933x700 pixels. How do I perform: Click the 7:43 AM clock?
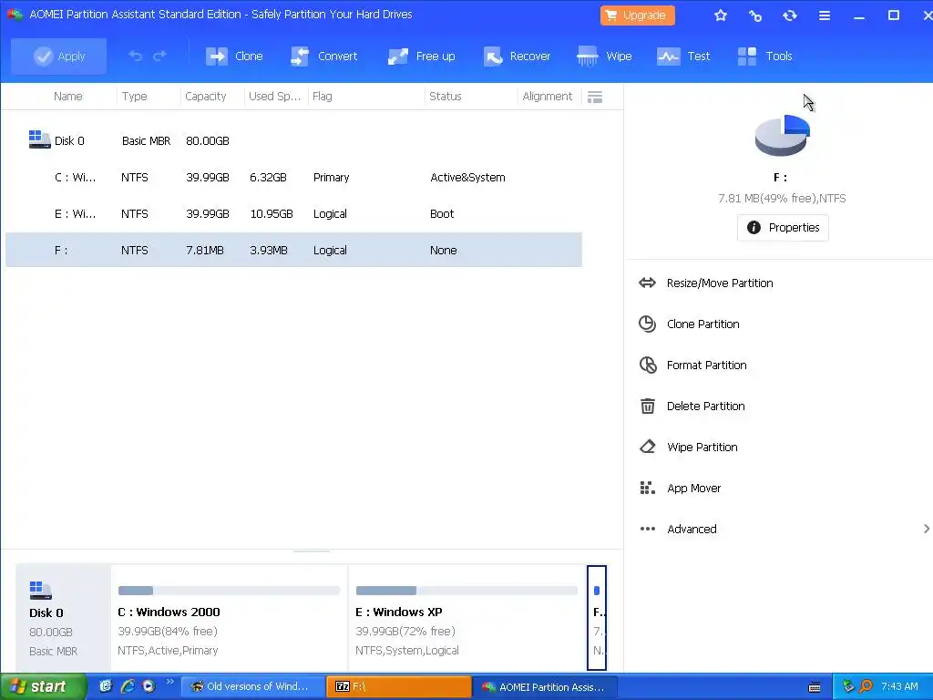pos(899,686)
